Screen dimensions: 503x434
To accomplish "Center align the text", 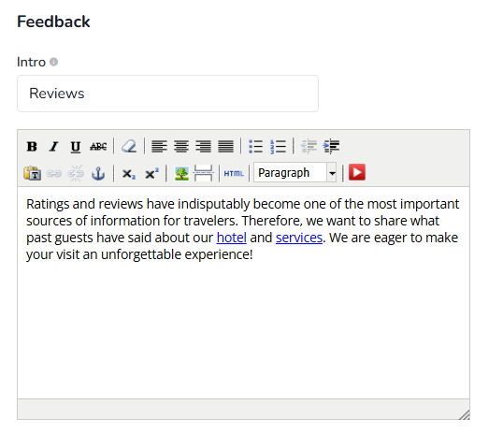I will point(181,146).
